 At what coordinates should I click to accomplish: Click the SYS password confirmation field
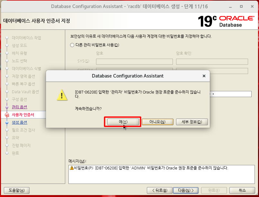tap(212, 62)
